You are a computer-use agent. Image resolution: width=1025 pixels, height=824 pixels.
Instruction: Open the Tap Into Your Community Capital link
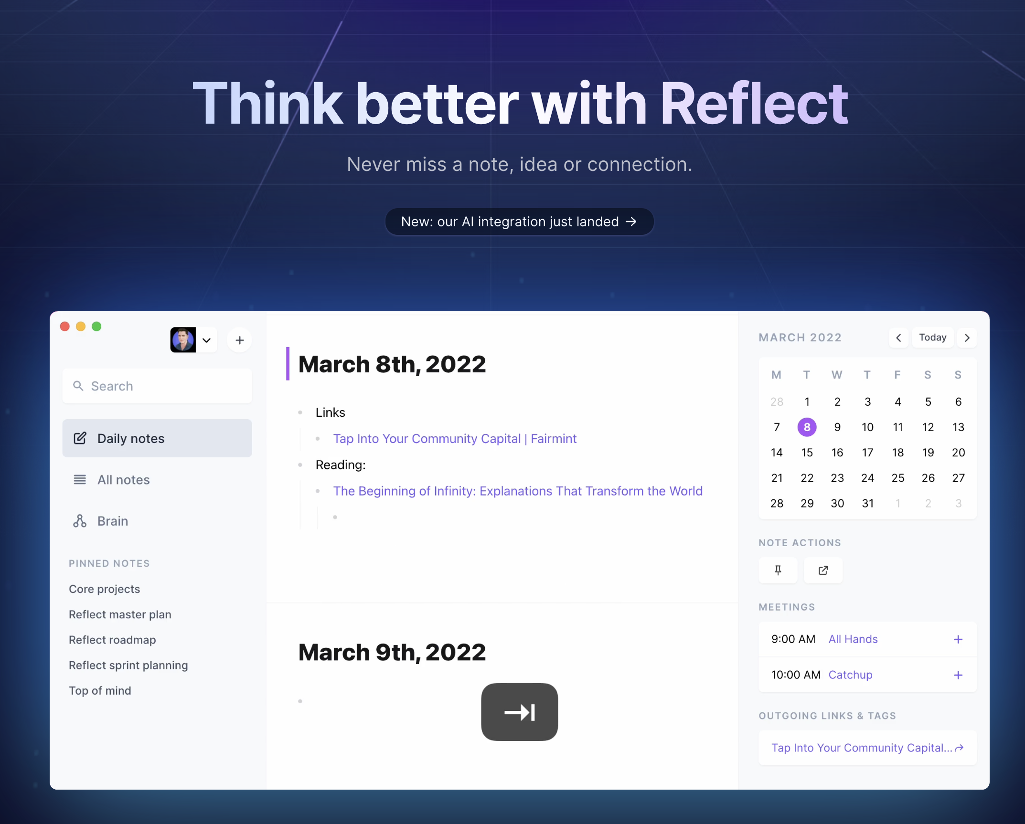454,438
